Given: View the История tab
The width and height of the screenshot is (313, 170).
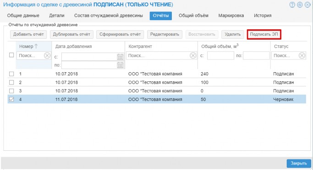Looking at the screenshot, I should pos(263,16).
